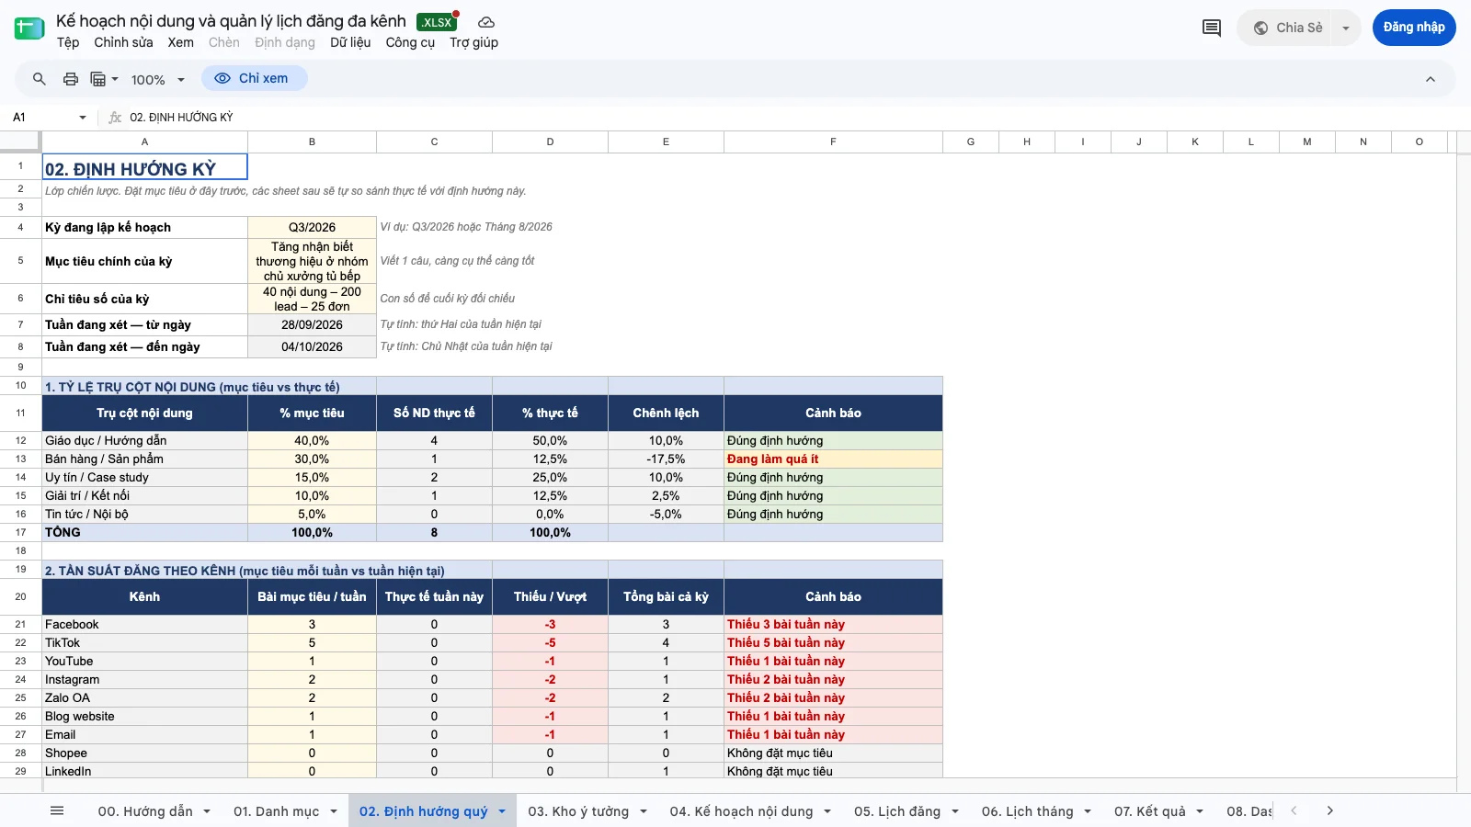Open the 00. Hướng dẫn tab menu arrow
The height and width of the screenshot is (827, 1471).
pyautogui.click(x=207, y=811)
